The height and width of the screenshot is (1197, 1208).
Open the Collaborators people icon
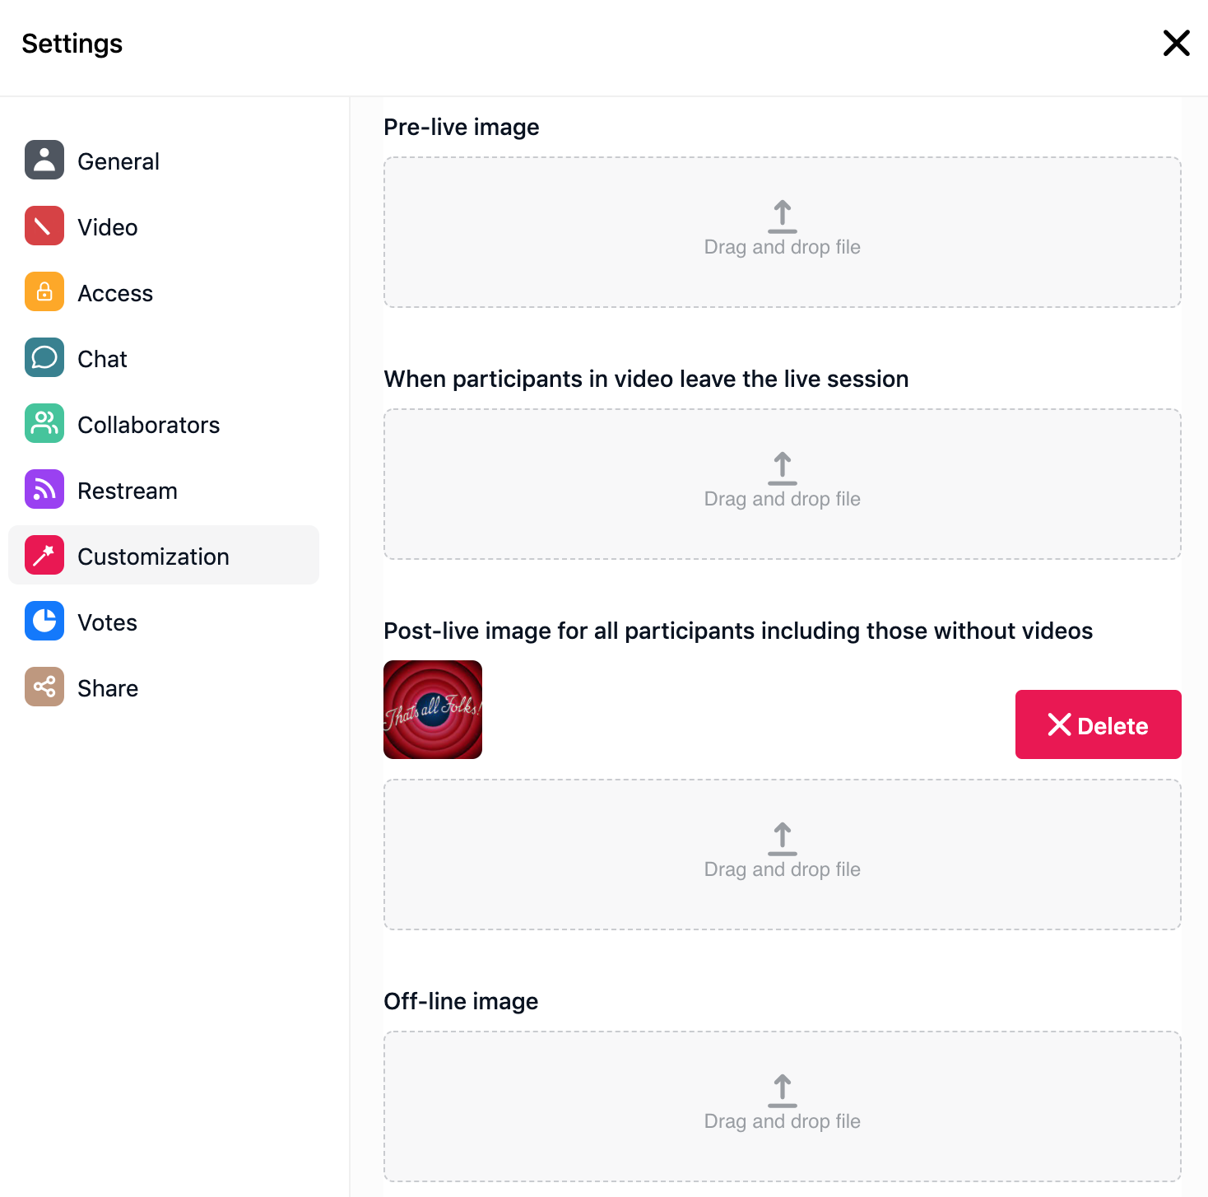44,423
